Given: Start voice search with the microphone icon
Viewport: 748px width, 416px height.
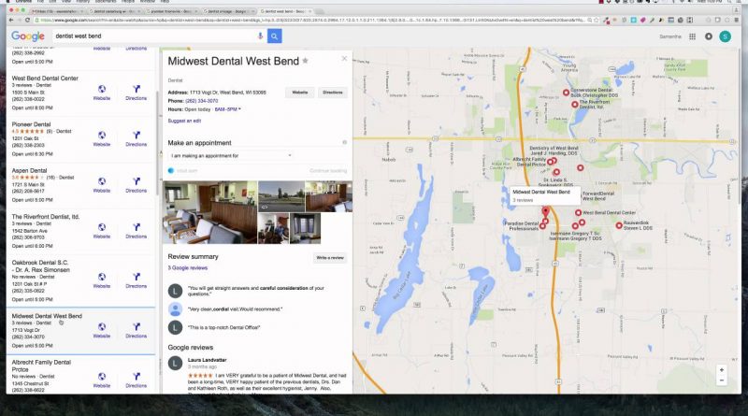Looking at the screenshot, I should [x=260, y=36].
